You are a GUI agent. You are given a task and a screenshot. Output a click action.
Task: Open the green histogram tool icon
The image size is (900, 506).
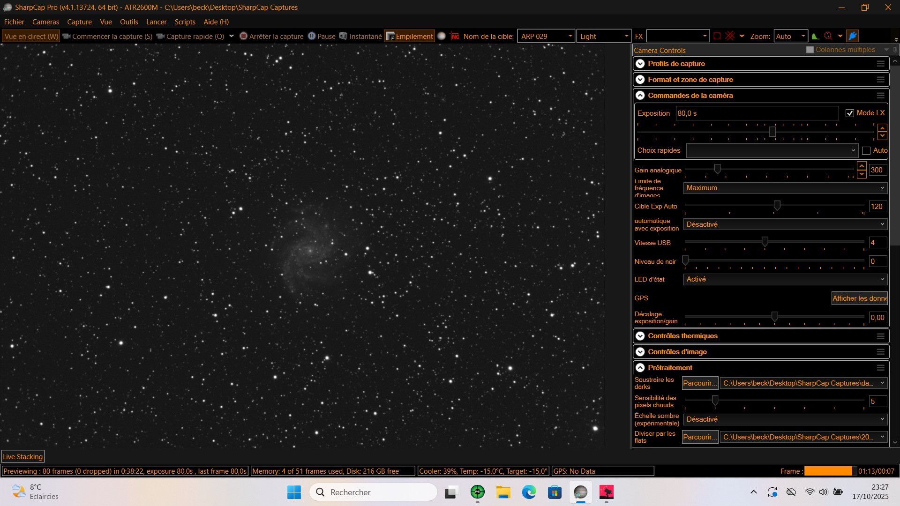(816, 36)
